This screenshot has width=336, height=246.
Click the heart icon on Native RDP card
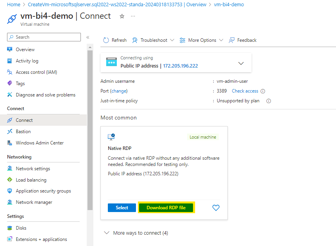216,208
